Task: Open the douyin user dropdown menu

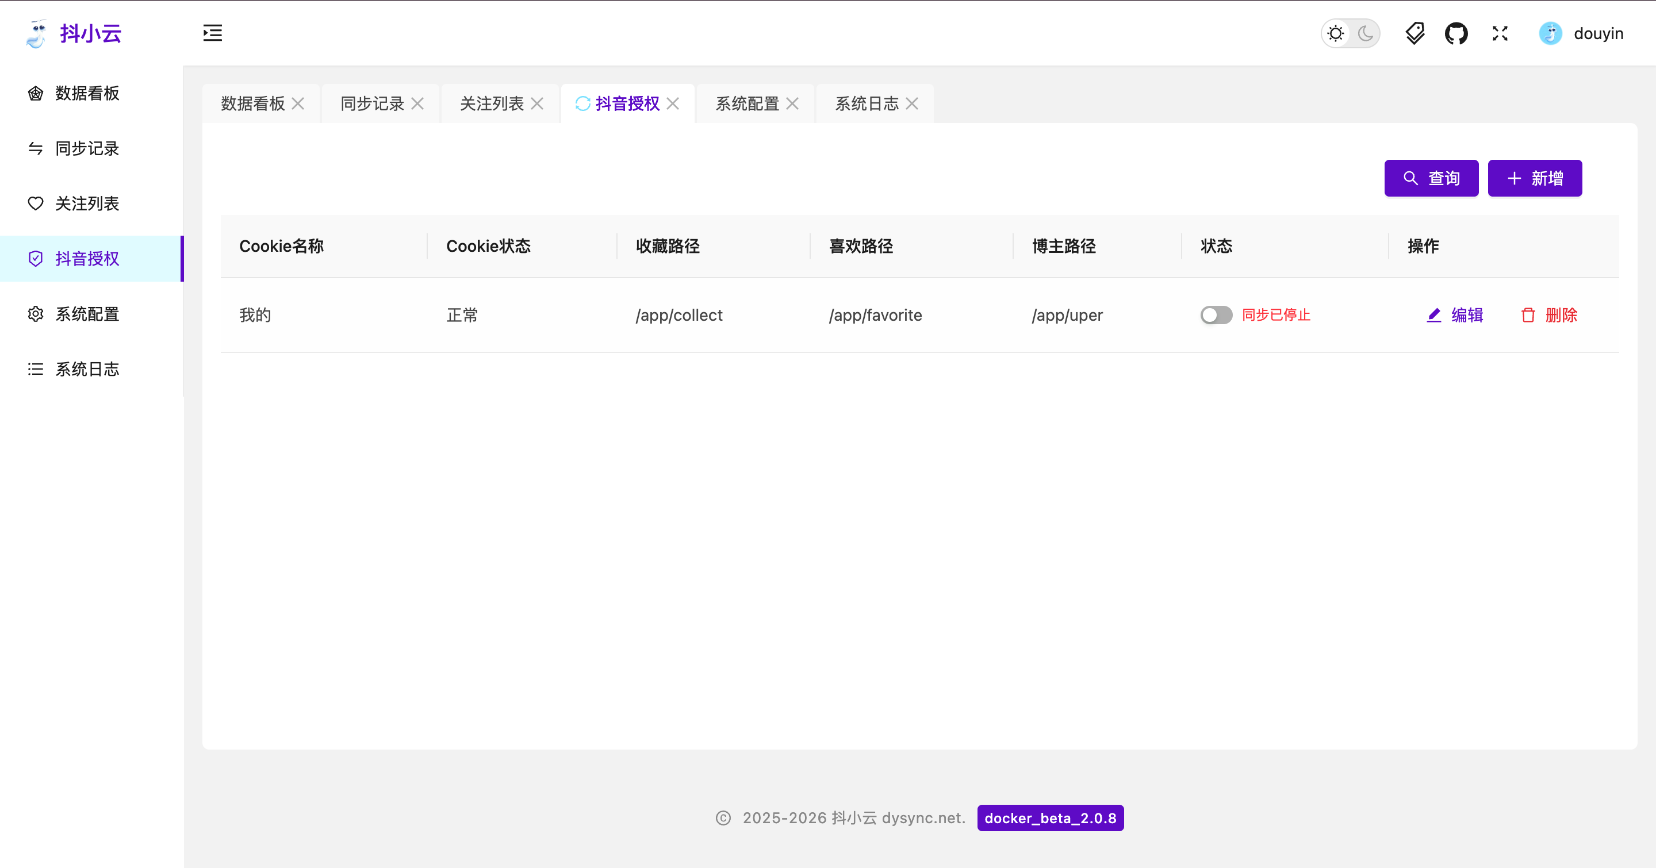Action: [x=1598, y=33]
